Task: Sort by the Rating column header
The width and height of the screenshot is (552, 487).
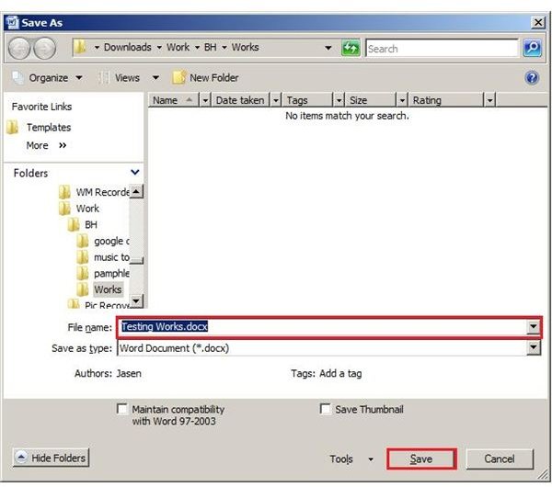Action: [x=446, y=100]
